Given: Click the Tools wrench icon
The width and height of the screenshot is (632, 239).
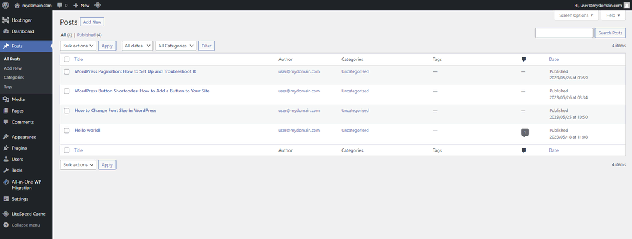Looking at the screenshot, I should click(x=6, y=171).
